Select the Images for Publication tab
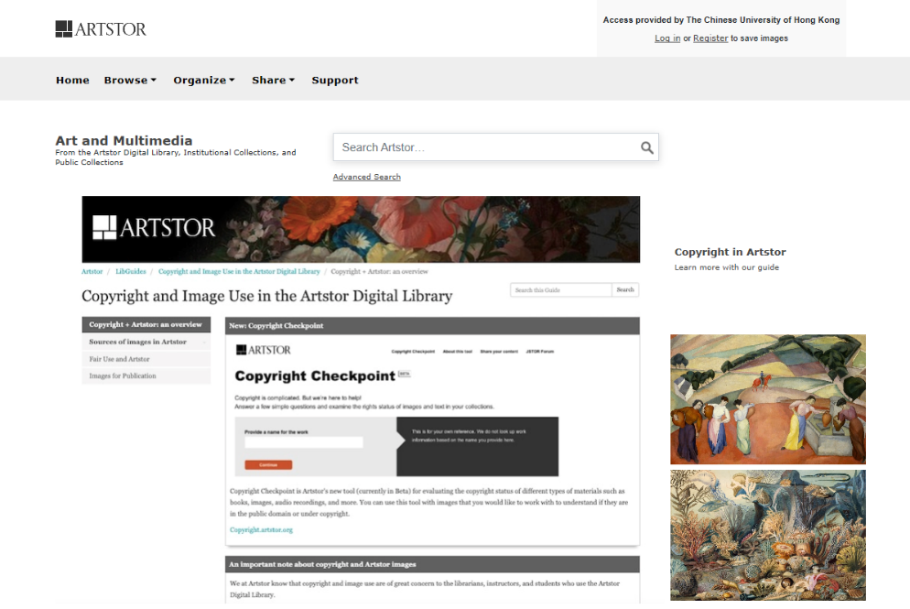 (x=146, y=375)
